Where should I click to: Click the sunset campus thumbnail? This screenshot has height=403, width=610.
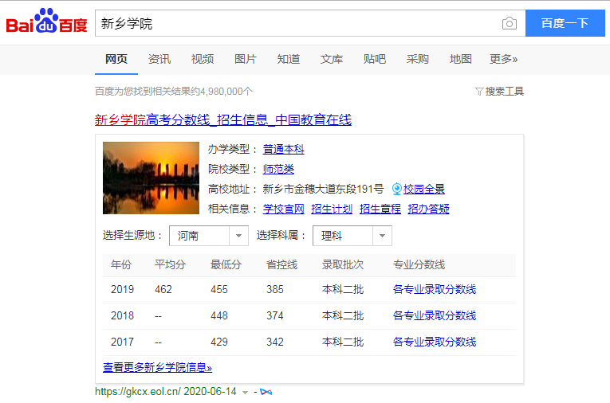tap(151, 178)
